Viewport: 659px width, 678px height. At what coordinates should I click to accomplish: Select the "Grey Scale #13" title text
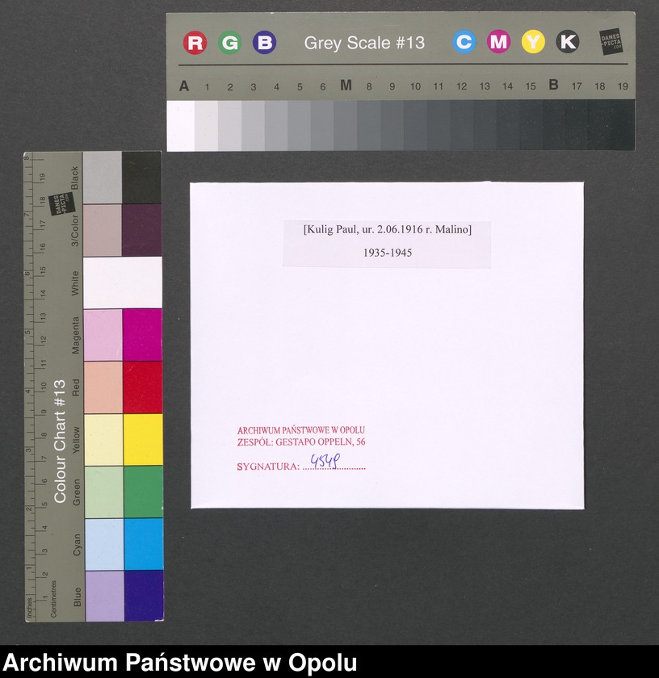click(364, 43)
